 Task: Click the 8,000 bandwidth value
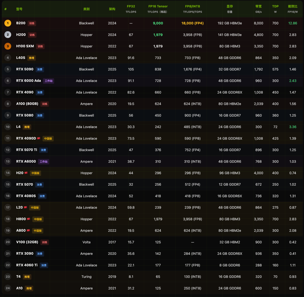tap(258, 23)
